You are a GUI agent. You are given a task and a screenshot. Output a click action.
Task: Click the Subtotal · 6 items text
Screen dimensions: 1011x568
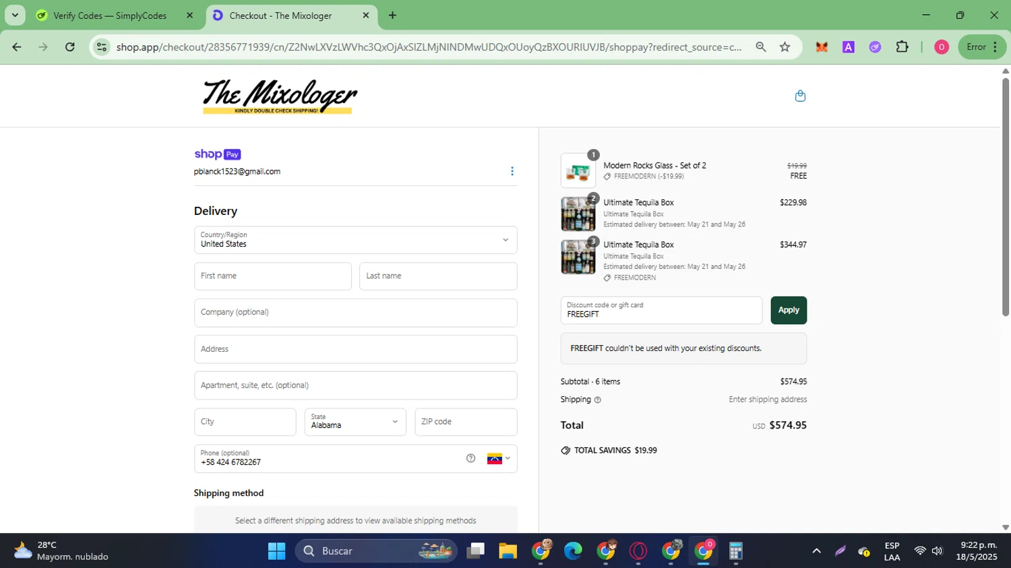pos(590,381)
